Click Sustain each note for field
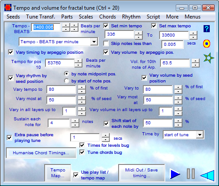The height and width of the screenshot is (186, 219). tap(59, 123)
